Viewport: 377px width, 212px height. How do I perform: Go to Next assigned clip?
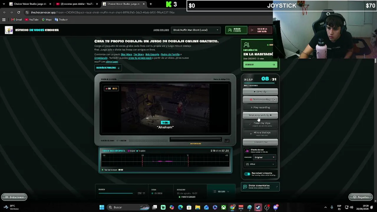[x=260, y=115]
